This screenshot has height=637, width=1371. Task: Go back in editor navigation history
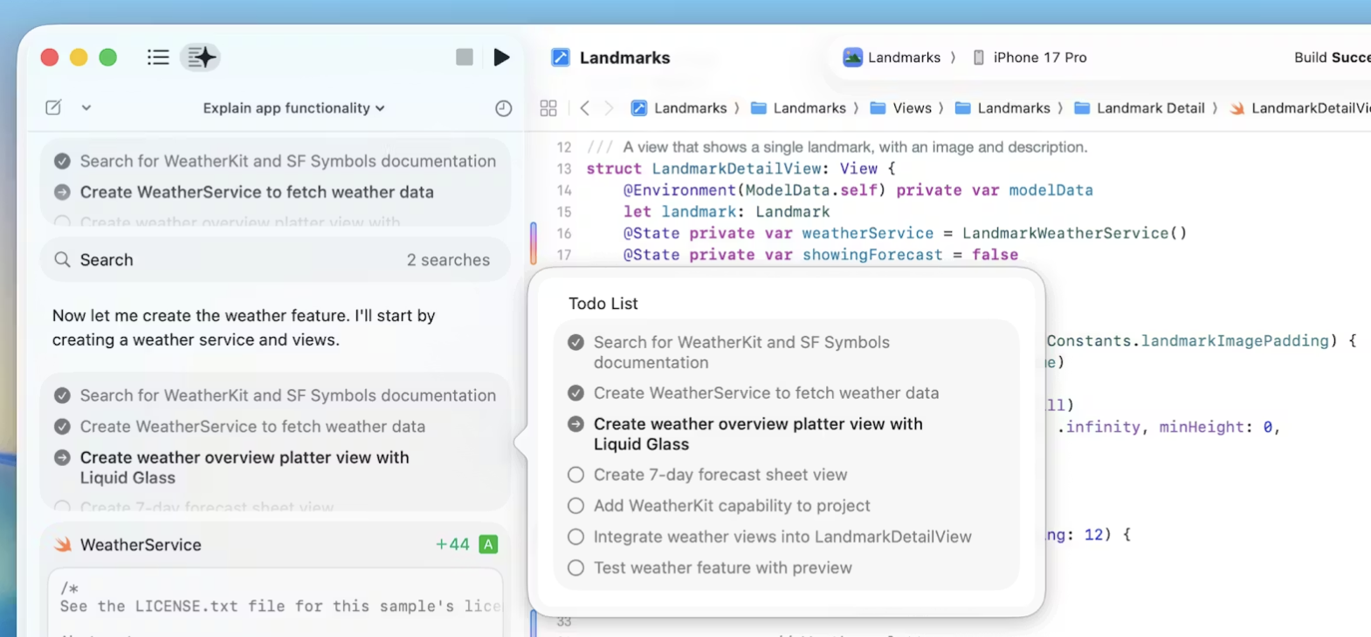tap(585, 108)
